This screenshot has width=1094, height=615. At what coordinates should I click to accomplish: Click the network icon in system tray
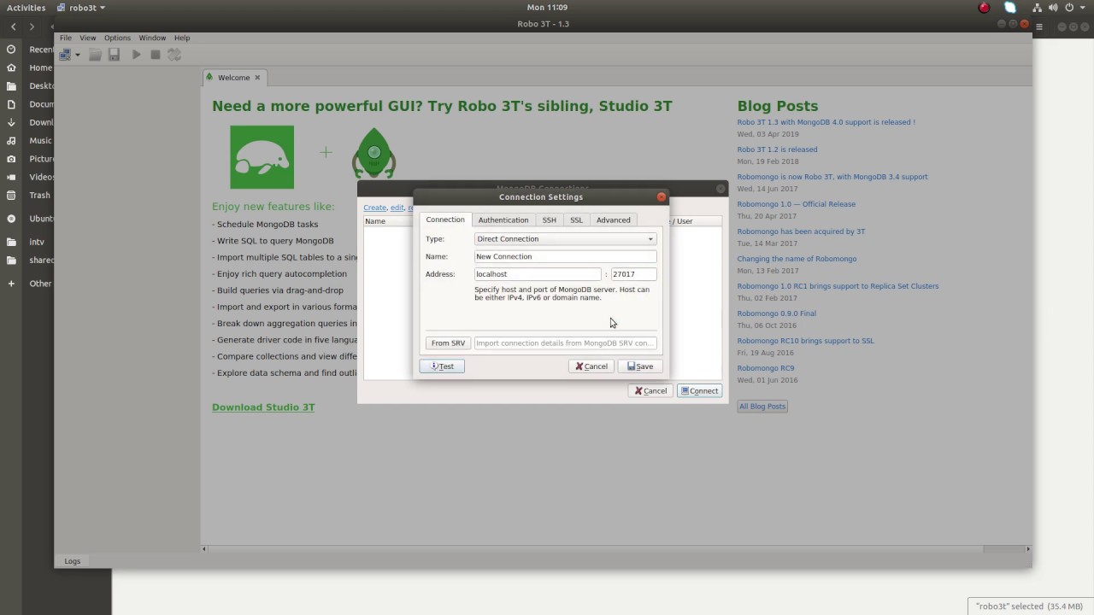(1038, 8)
